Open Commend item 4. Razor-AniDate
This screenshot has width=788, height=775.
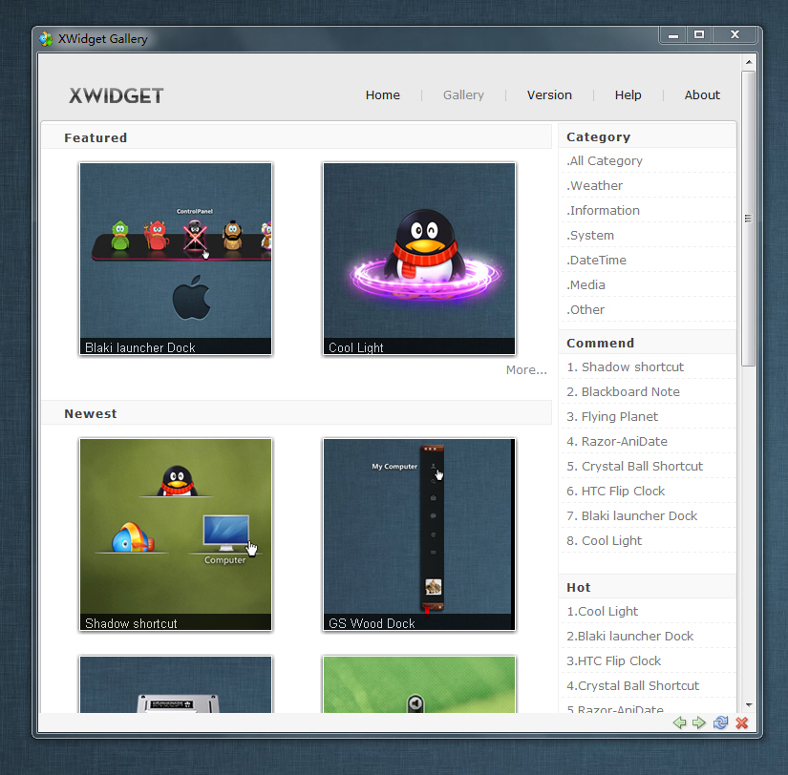tap(617, 442)
